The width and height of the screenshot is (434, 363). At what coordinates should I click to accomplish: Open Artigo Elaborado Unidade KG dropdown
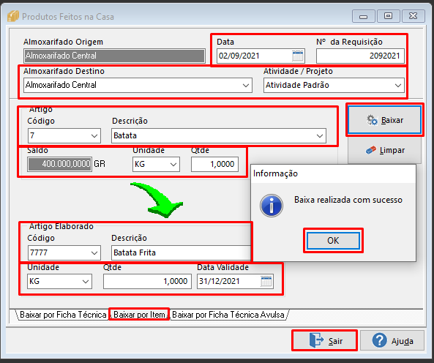click(86, 282)
